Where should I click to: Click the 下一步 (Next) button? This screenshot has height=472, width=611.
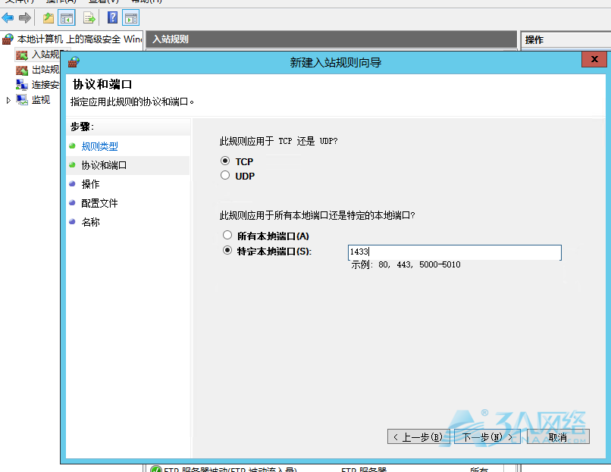point(487,437)
